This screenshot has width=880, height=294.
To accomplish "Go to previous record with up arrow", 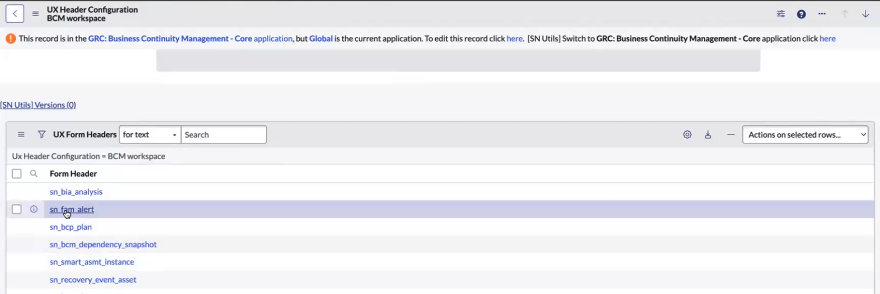I will tap(845, 14).
